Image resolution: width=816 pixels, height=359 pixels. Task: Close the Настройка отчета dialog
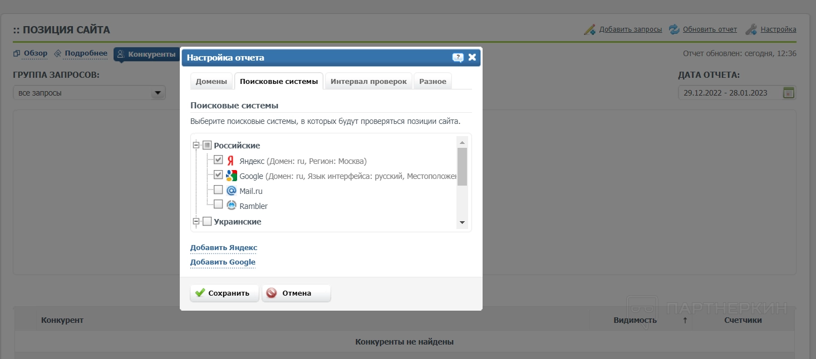pyautogui.click(x=472, y=57)
